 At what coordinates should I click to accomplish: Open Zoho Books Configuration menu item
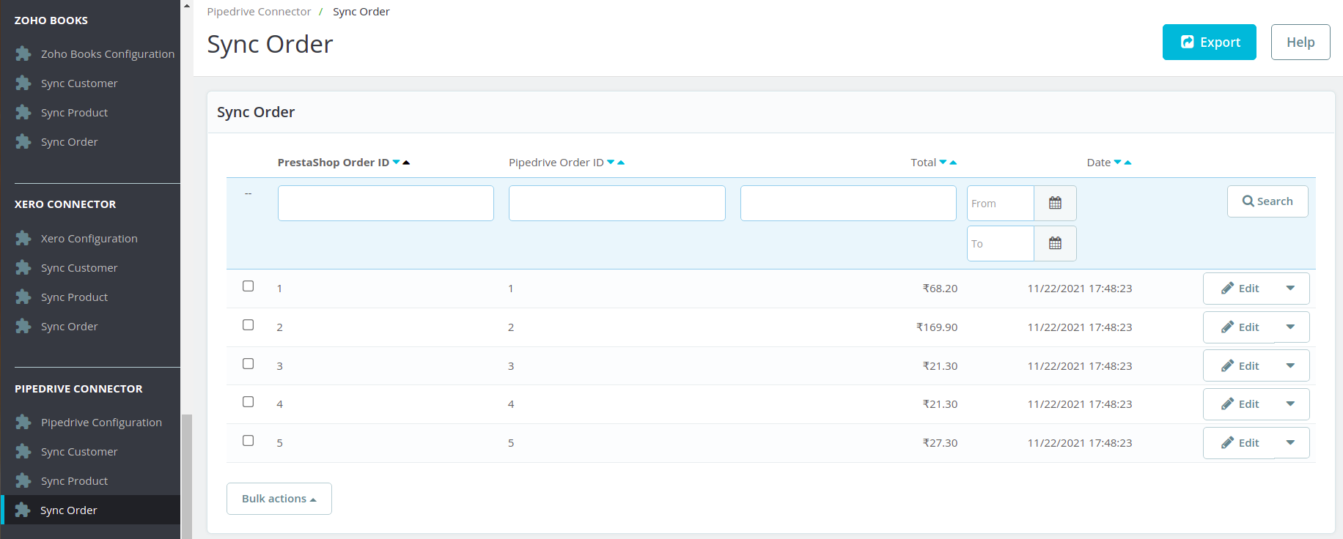[x=108, y=53]
